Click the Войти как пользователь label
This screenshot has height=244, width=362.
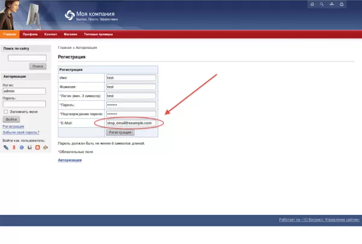(24, 140)
